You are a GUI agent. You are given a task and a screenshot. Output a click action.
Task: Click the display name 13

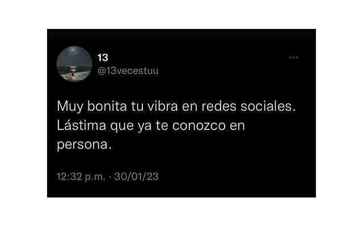click(103, 57)
